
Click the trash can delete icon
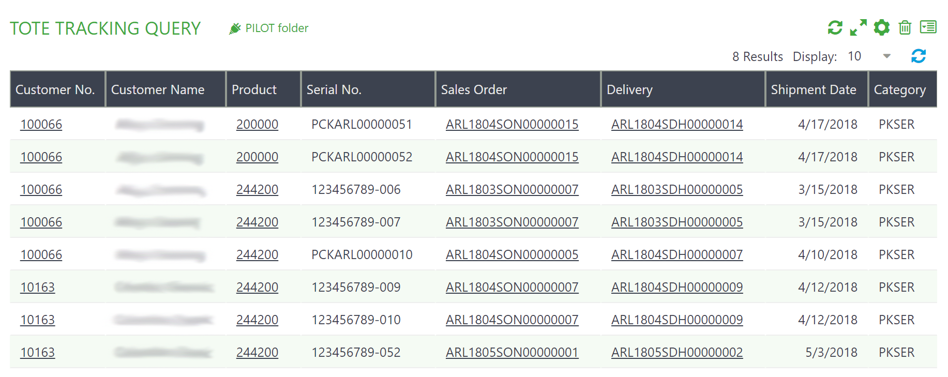(x=905, y=27)
